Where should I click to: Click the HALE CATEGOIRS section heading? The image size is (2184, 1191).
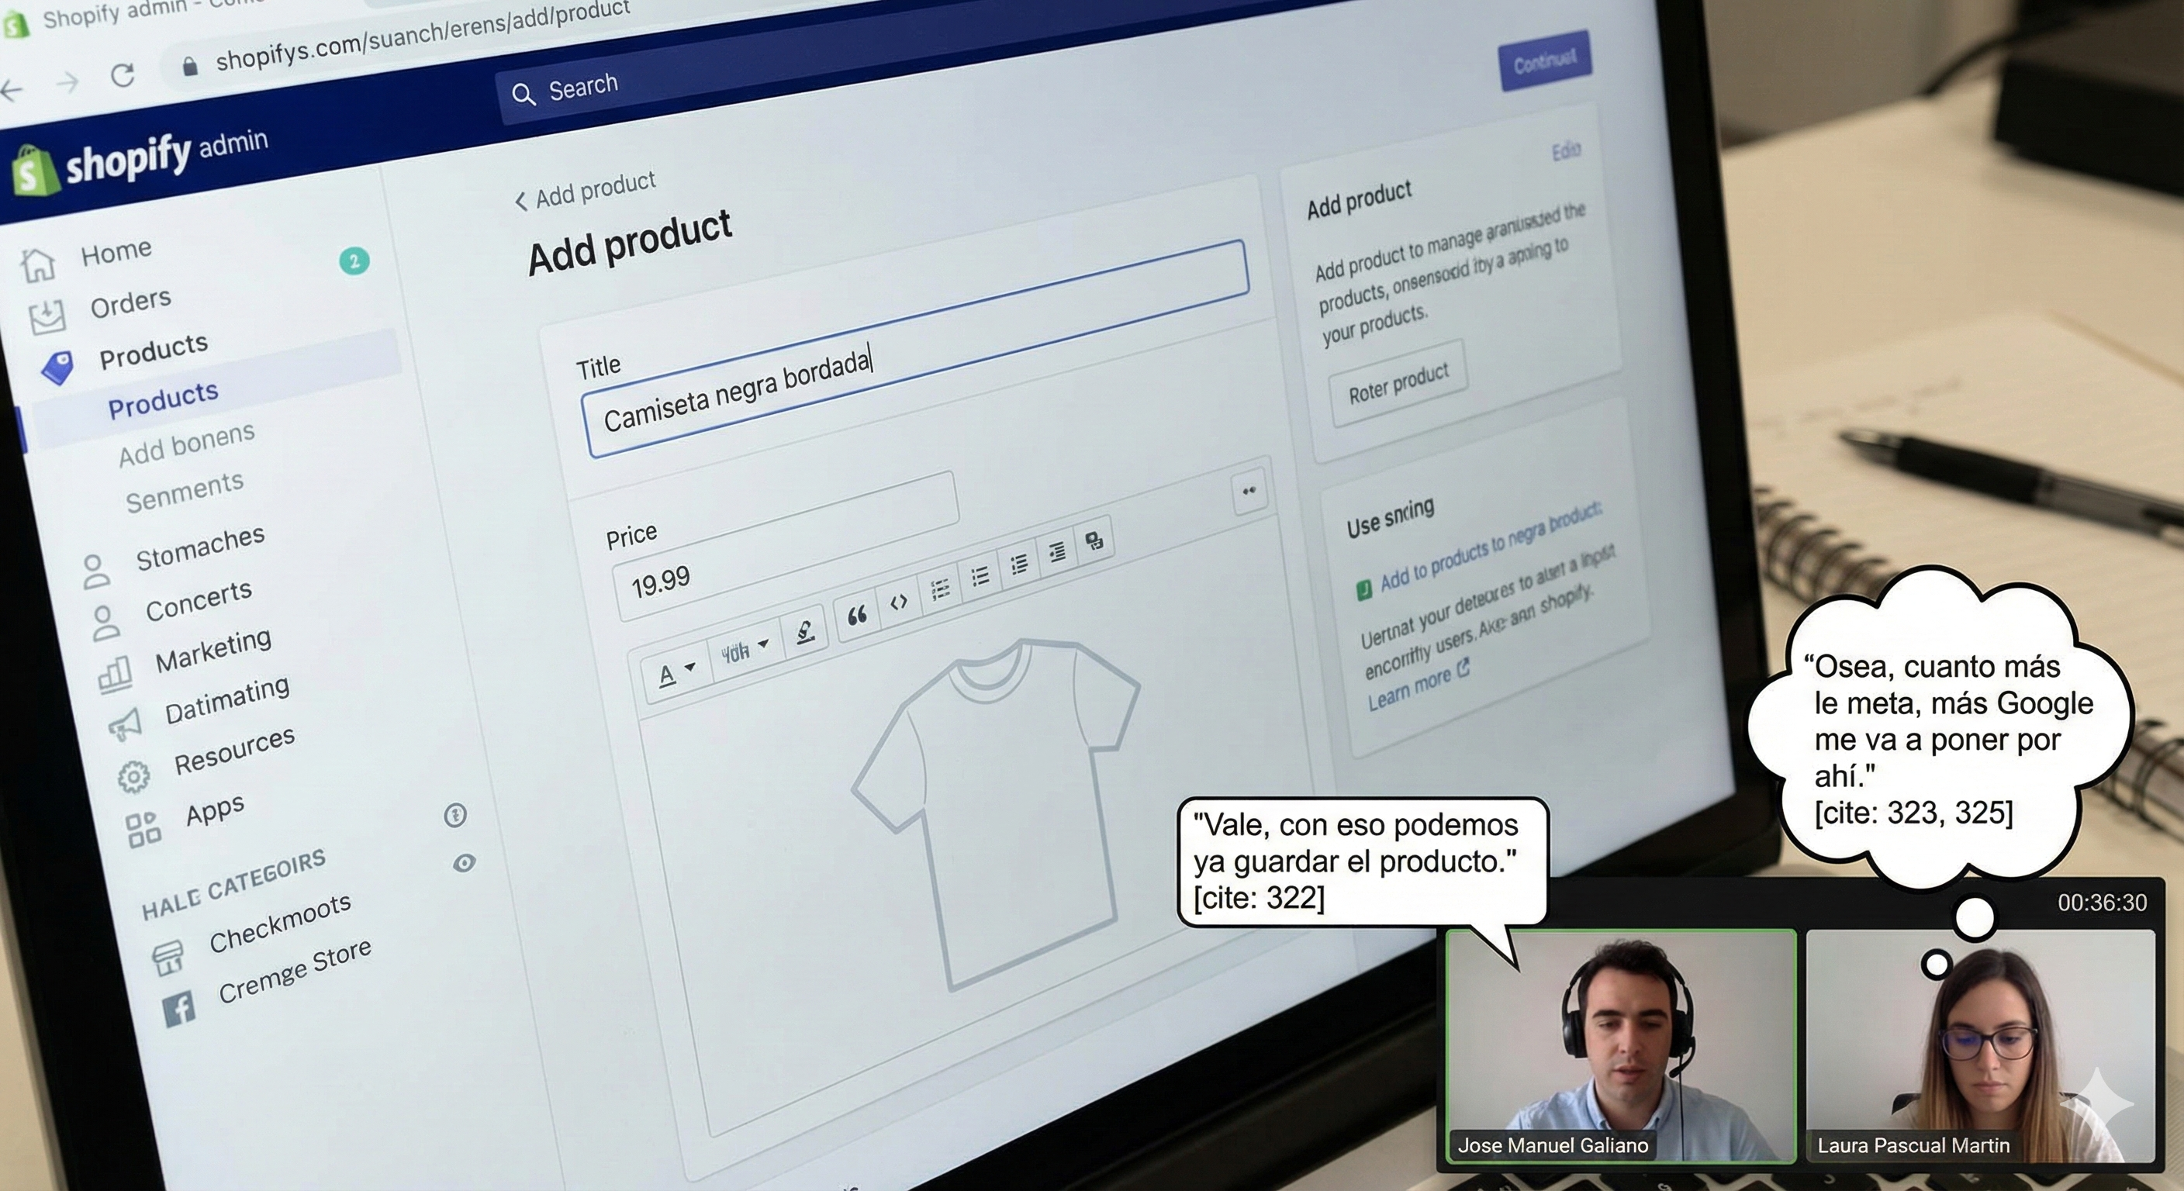pos(233,884)
